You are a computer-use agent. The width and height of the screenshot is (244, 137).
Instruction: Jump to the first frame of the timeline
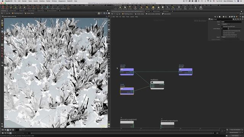pos(3,130)
